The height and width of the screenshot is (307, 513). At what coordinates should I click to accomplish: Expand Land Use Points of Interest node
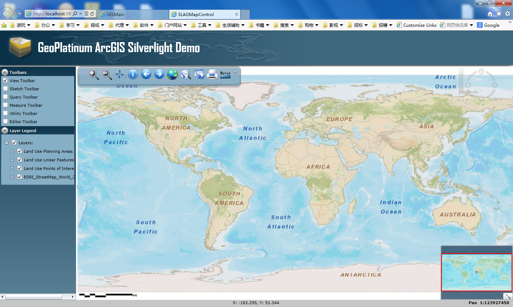pyautogui.click(x=12, y=168)
